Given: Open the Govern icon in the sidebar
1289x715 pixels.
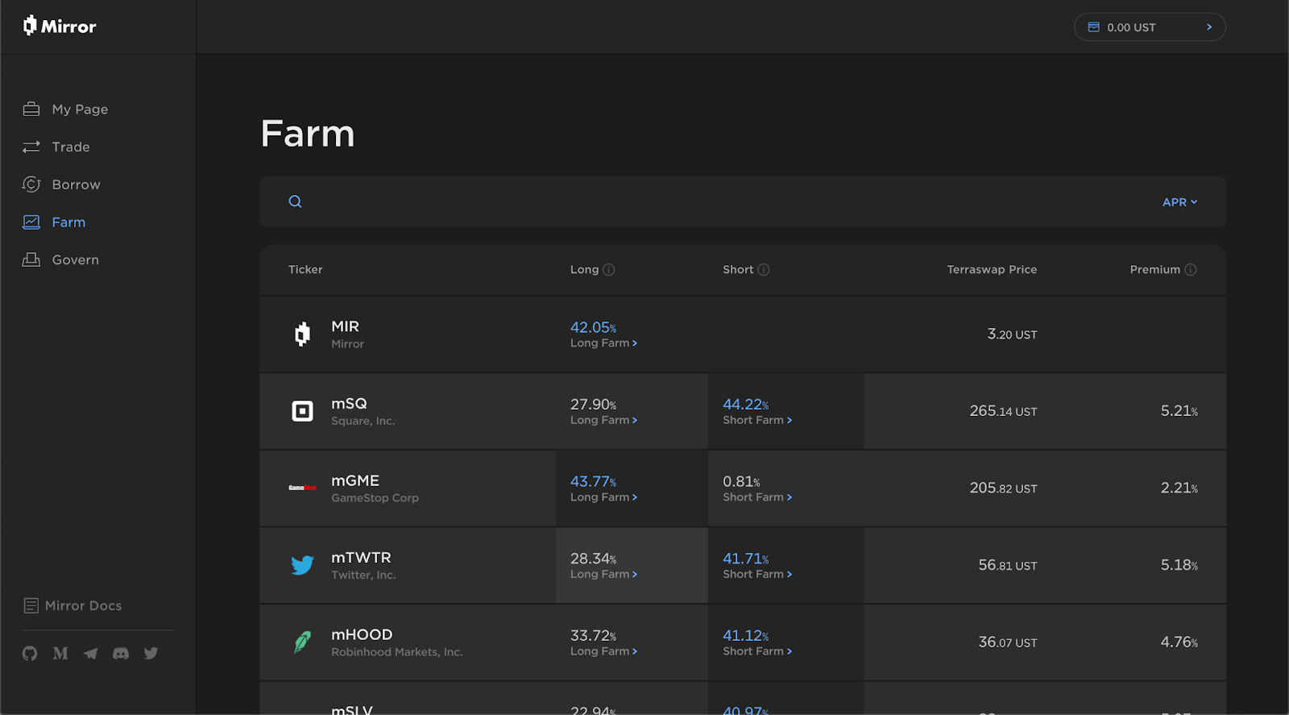Looking at the screenshot, I should (x=31, y=260).
